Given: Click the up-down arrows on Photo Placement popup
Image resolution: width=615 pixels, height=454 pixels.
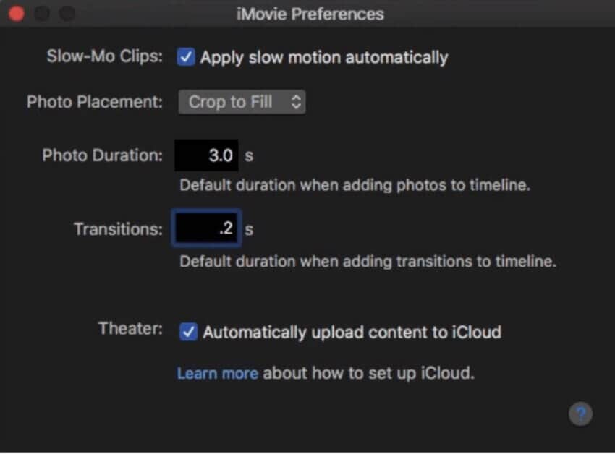Looking at the screenshot, I should 295,102.
